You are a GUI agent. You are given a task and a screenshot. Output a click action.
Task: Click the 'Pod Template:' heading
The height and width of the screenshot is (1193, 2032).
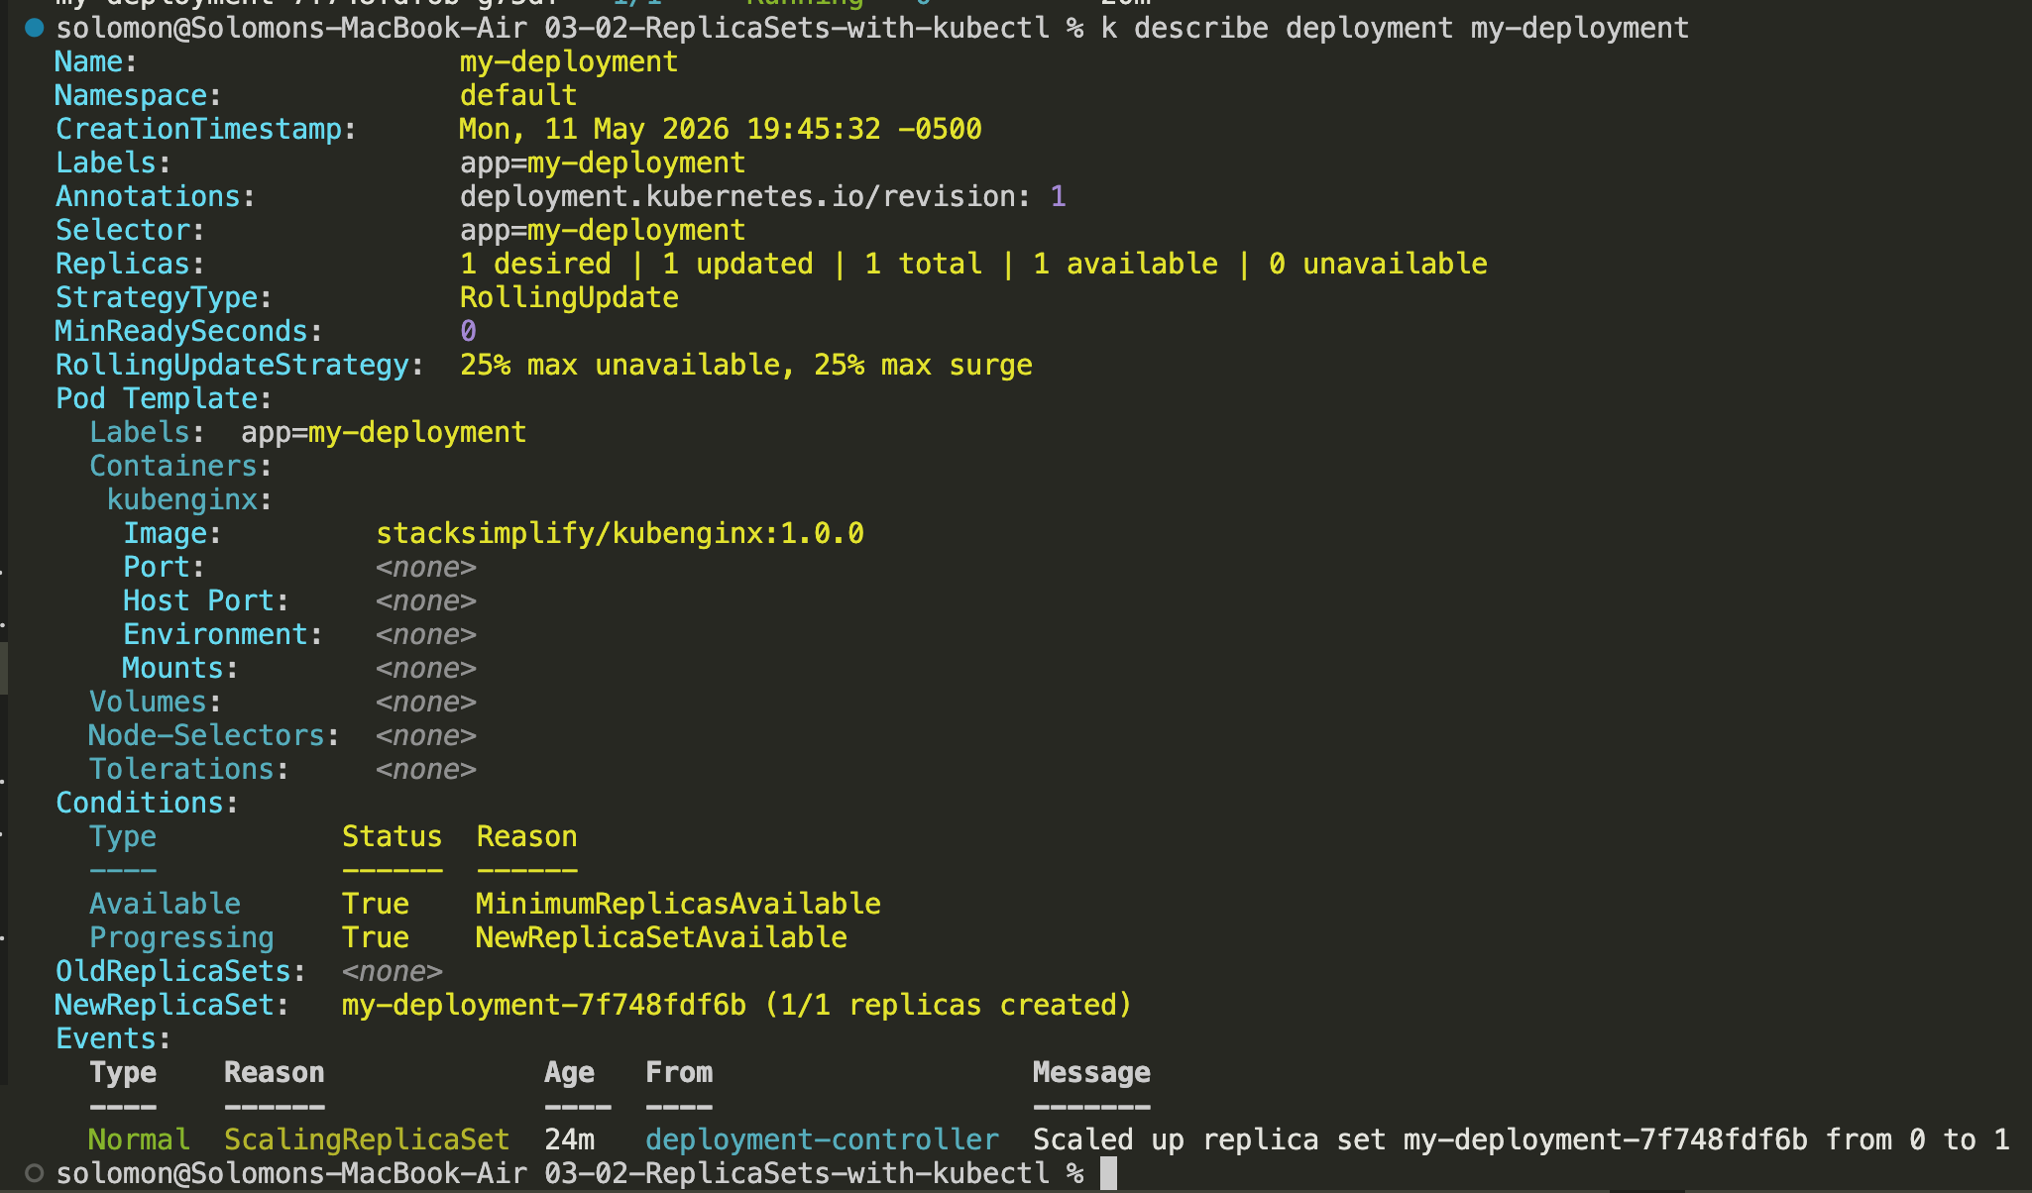pos(164,398)
